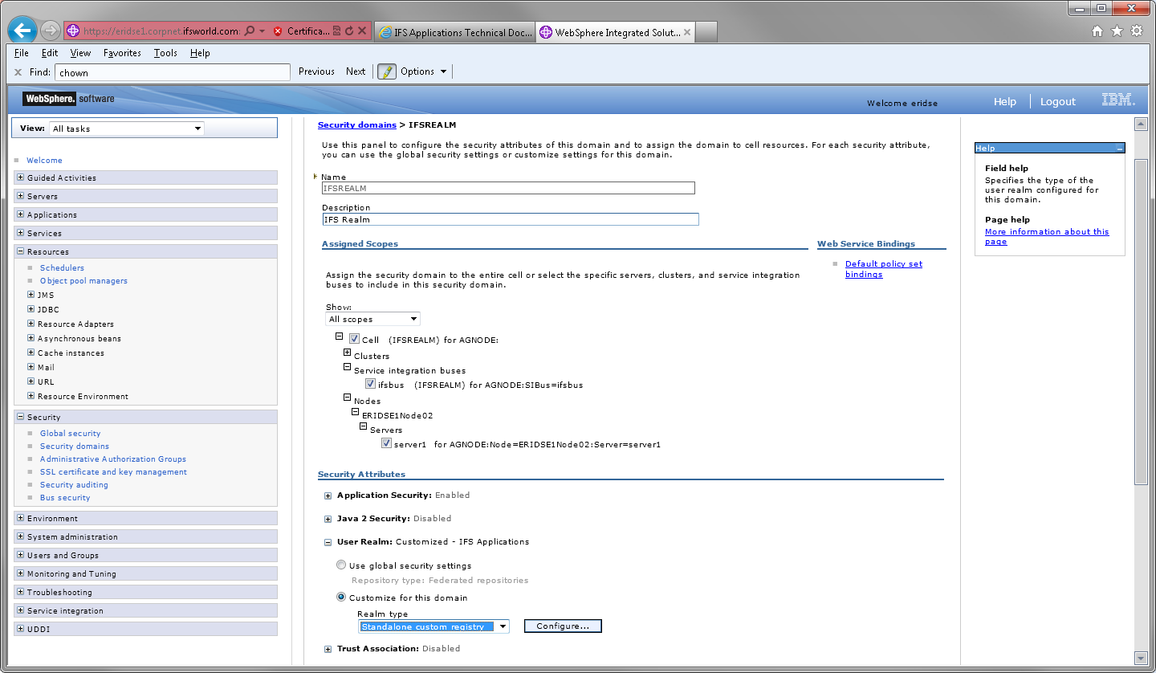1156x673 pixels.
Task: Minimize the Help panel
Action: [1119, 149]
